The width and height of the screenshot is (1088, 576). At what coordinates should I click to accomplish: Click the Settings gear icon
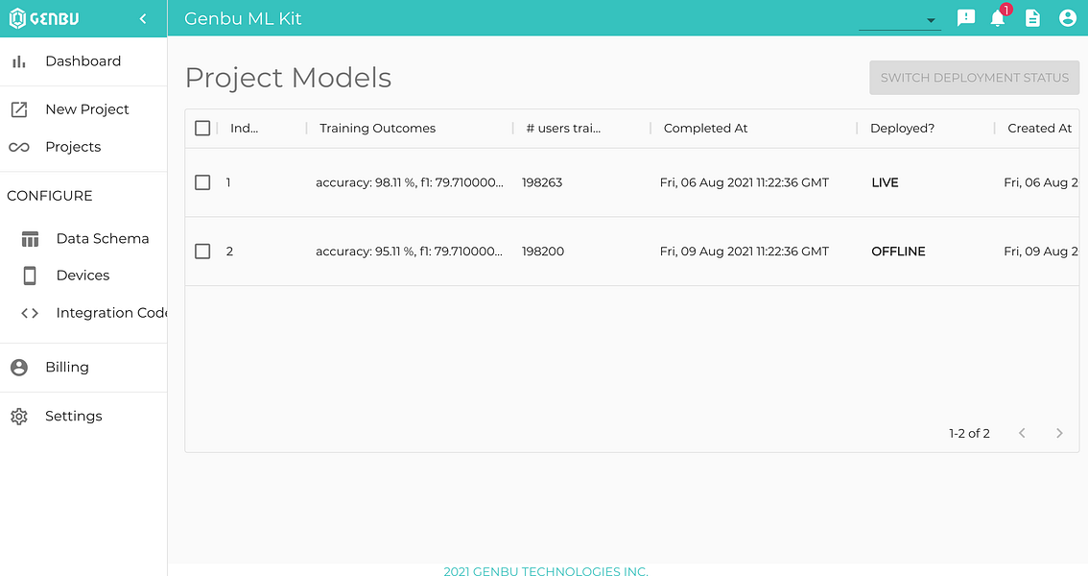(19, 417)
